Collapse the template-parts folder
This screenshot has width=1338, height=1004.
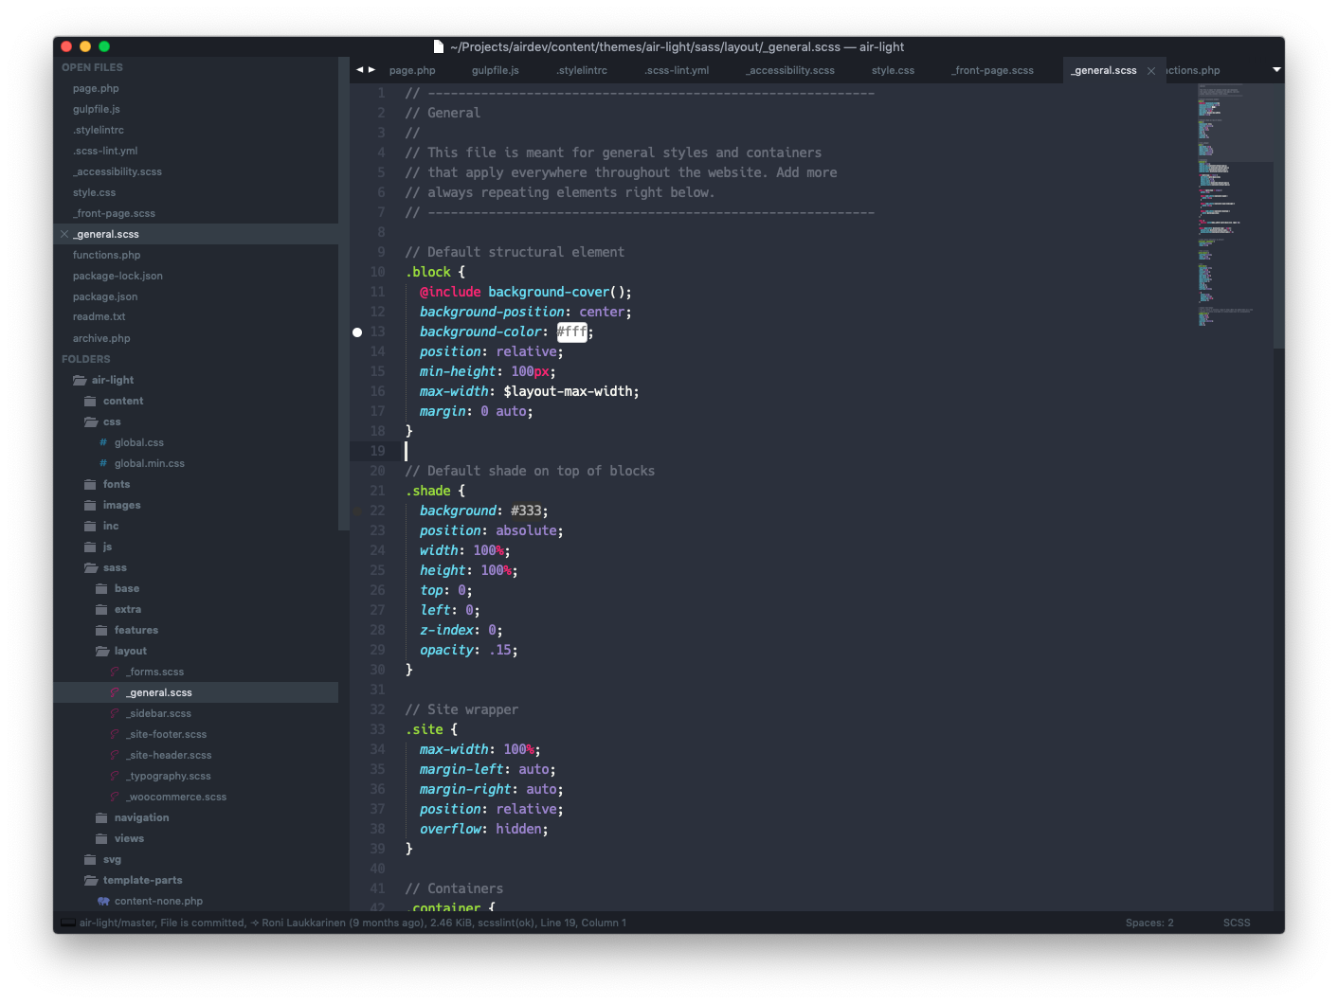coord(91,880)
